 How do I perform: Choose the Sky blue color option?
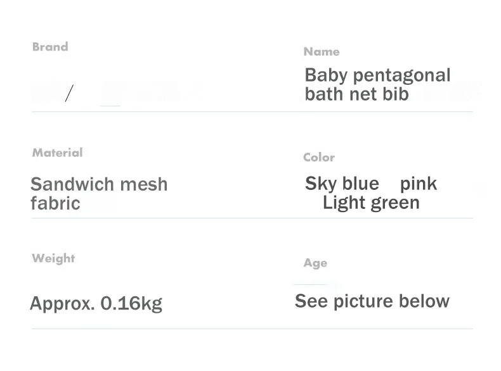click(x=342, y=184)
